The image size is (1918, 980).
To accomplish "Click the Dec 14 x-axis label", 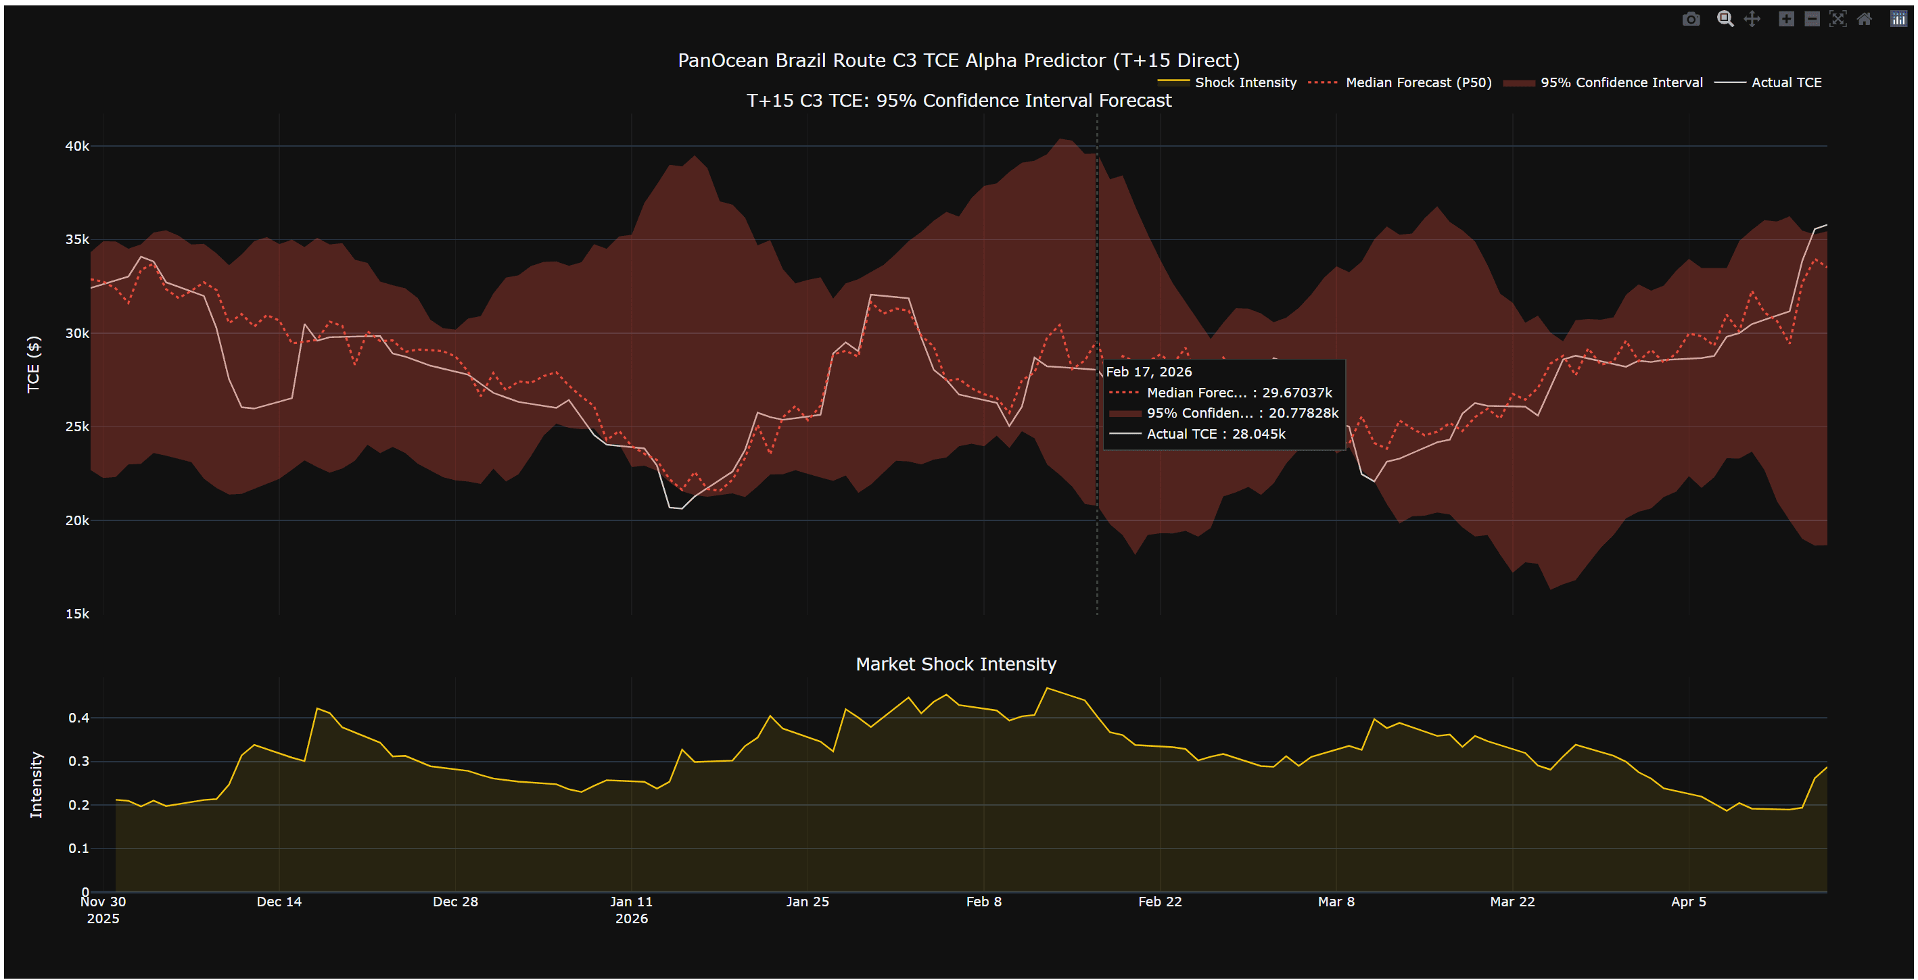I will point(279,902).
